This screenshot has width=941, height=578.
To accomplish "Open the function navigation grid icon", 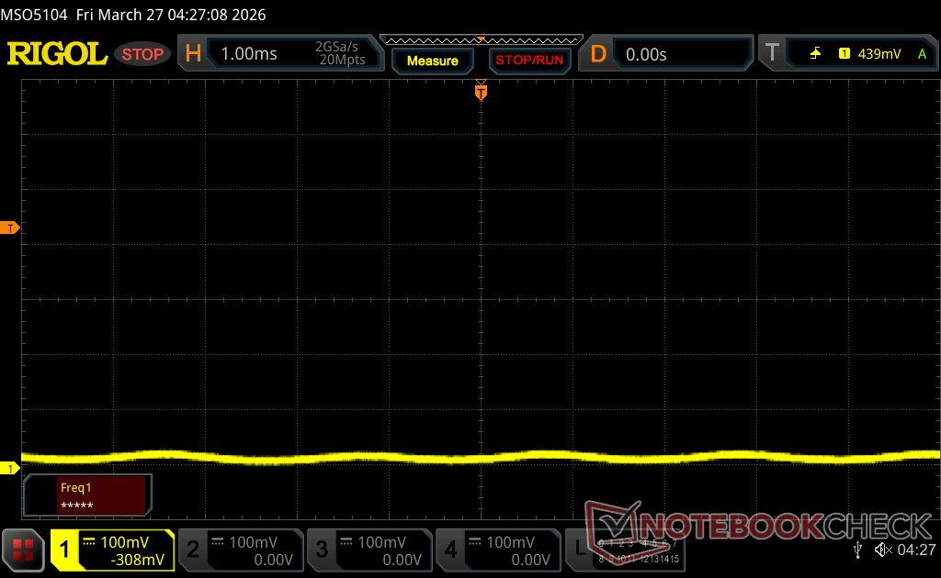I will pyautogui.click(x=23, y=550).
